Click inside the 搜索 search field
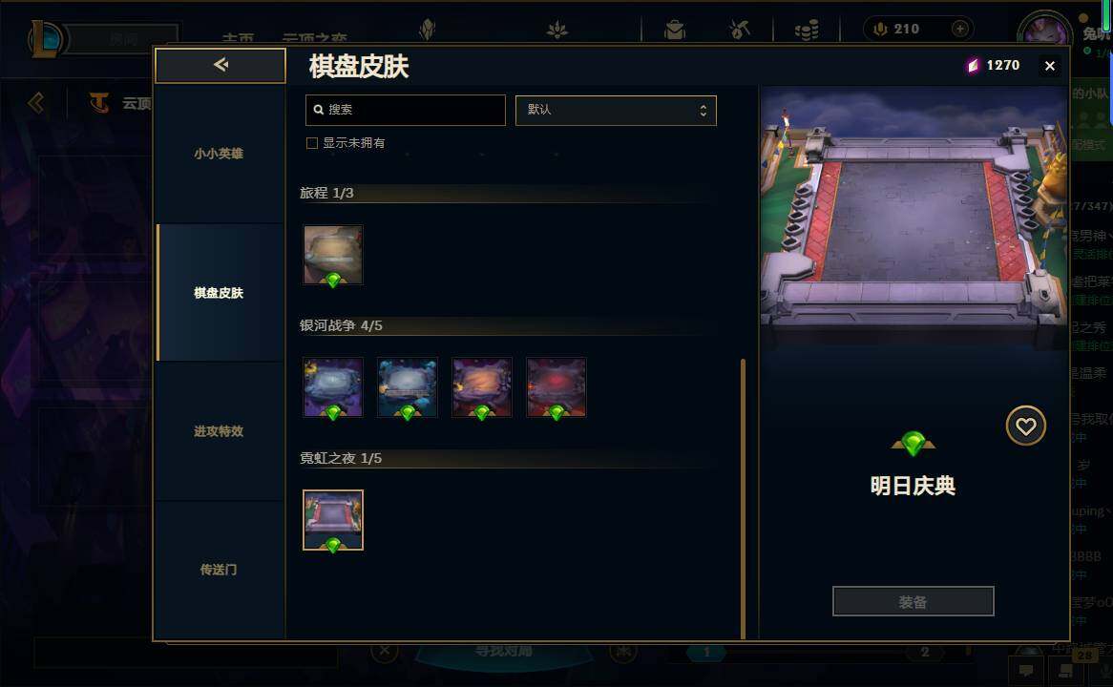 (x=406, y=110)
